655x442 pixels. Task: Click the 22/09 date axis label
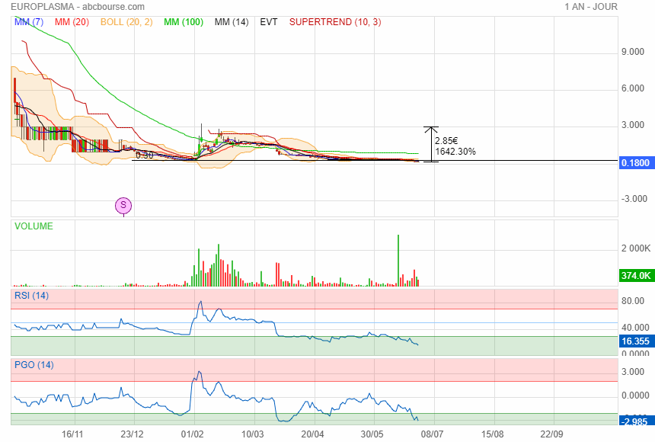coord(552,434)
